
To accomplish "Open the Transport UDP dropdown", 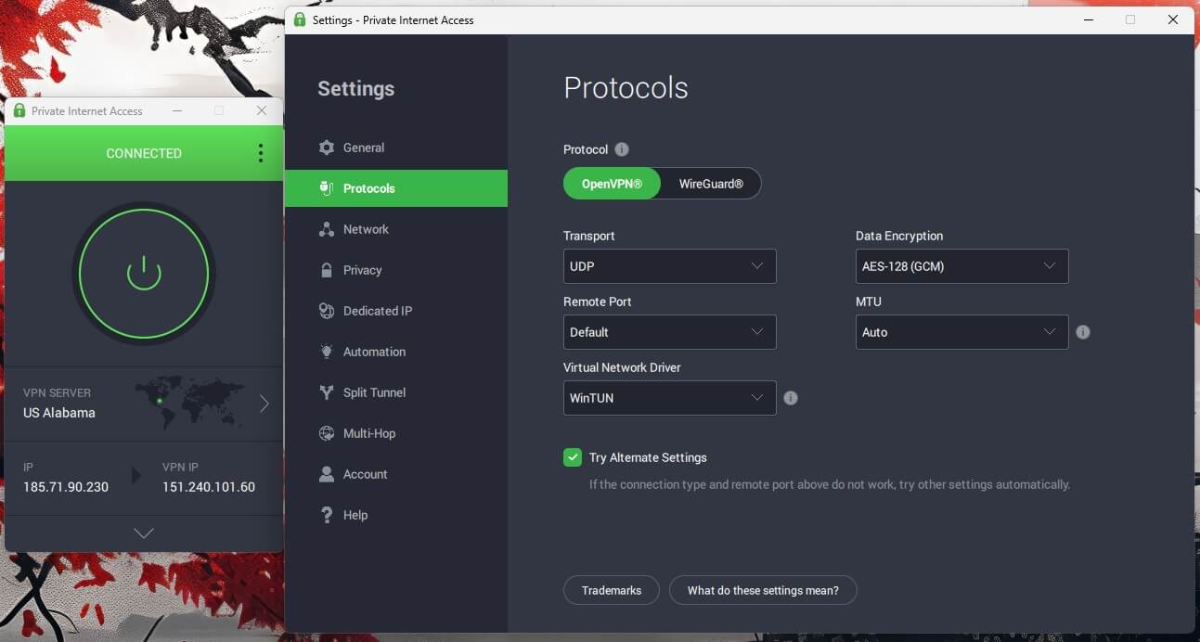I will 669,266.
